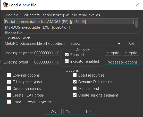Disable the Rename DLL entries checkbox
This screenshot has width=143, height=117.
pyautogui.click(x=75, y=82)
